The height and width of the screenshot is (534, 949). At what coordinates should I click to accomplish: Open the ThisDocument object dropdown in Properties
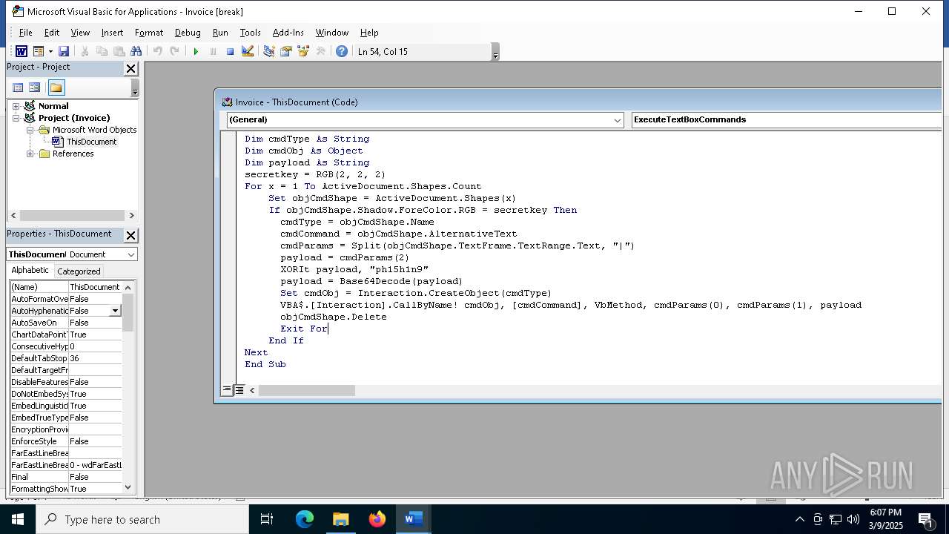[x=130, y=254]
